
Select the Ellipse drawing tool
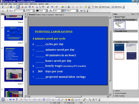[x=14, y=100]
